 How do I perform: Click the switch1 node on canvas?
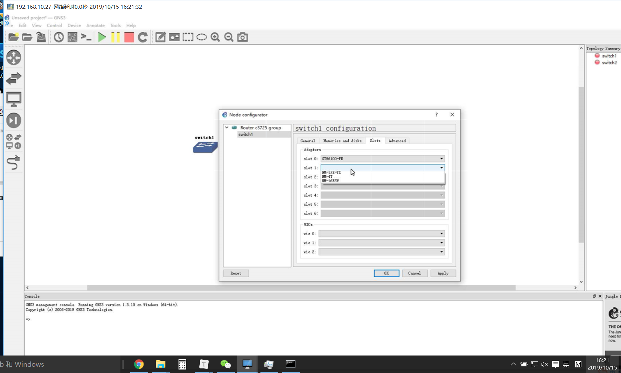pyautogui.click(x=205, y=147)
